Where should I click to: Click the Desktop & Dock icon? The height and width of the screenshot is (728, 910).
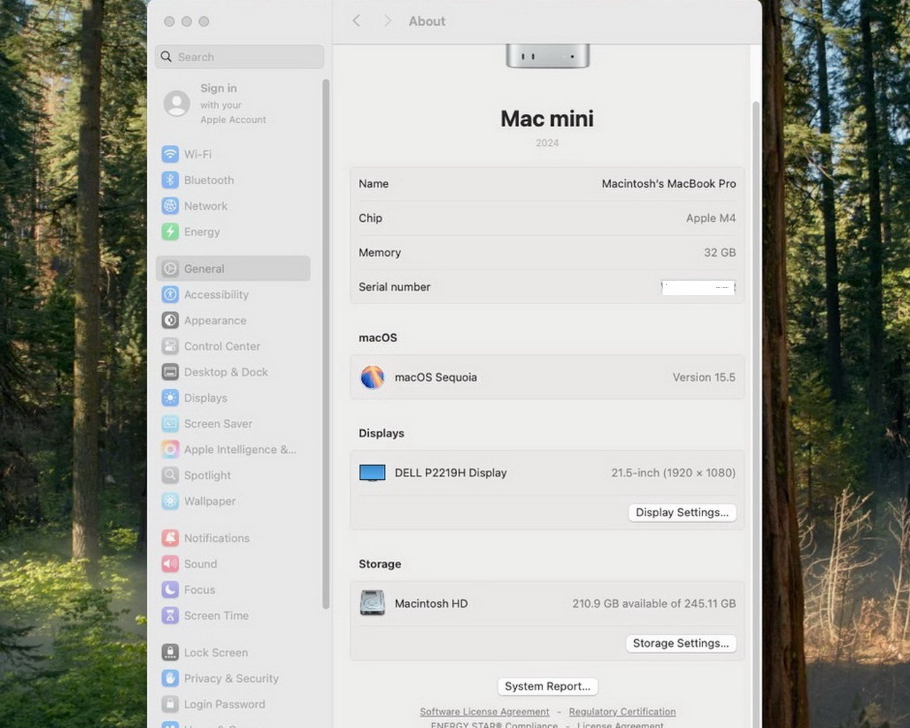point(170,372)
